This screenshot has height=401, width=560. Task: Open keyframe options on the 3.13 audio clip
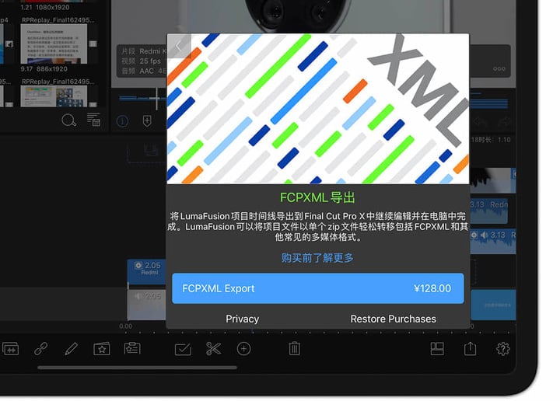pyautogui.click(x=474, y=235)
